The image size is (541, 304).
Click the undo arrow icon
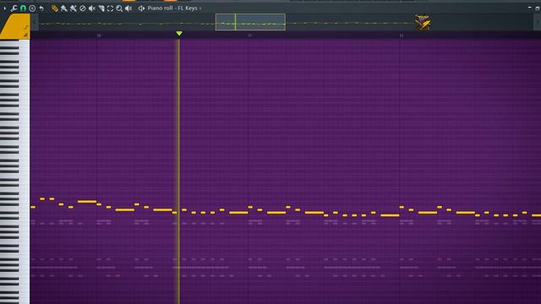coord(41,8)
